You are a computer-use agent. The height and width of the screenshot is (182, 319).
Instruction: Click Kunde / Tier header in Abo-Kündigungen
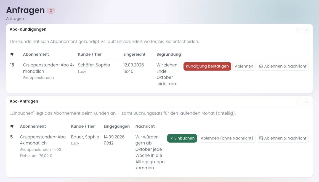tap(90, 54)
